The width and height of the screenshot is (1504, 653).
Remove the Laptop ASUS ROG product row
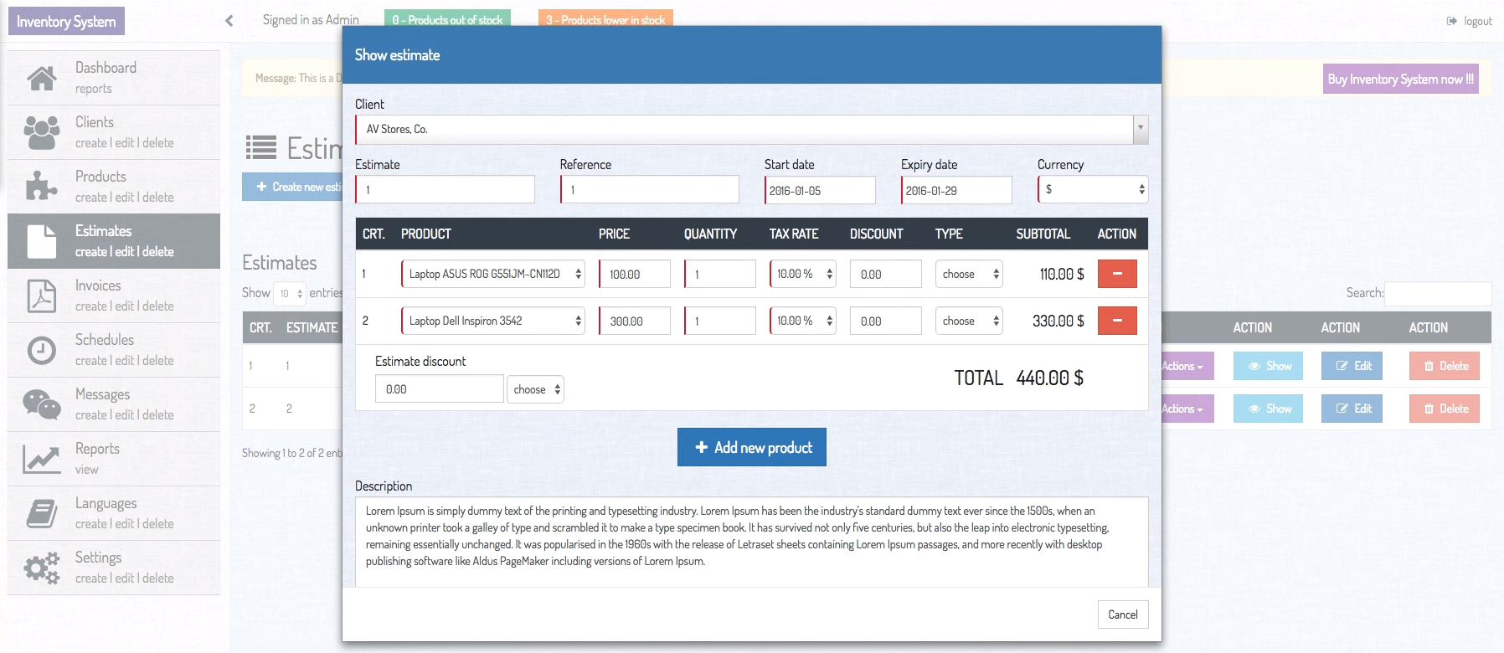click(1116, 274)
